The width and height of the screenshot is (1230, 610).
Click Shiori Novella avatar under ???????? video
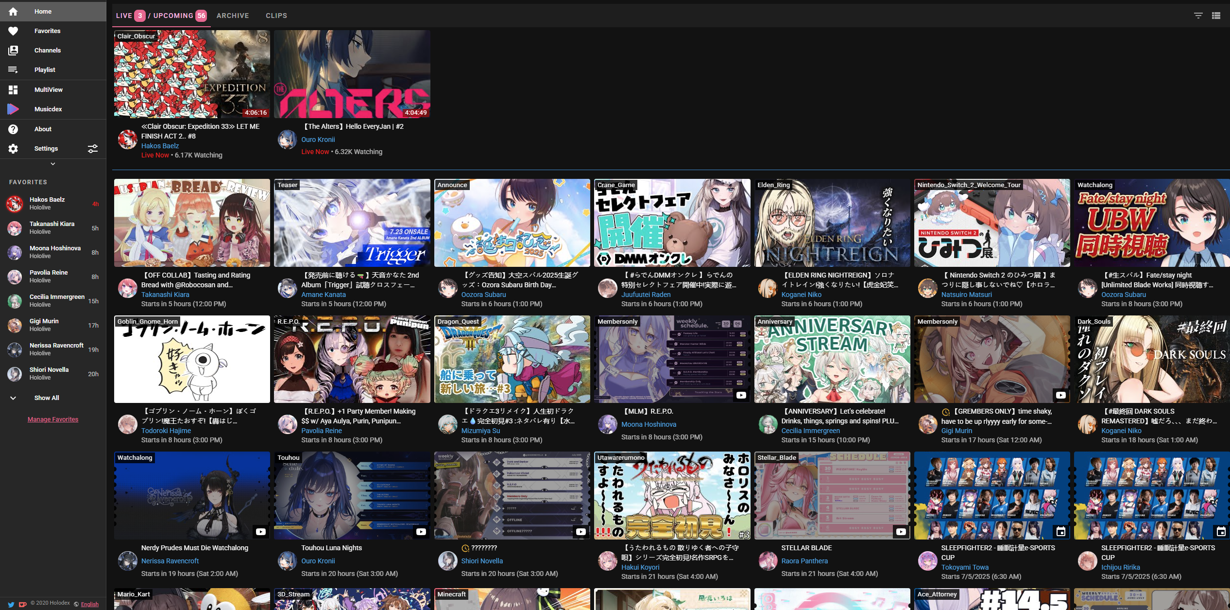[x=448, y=561]
